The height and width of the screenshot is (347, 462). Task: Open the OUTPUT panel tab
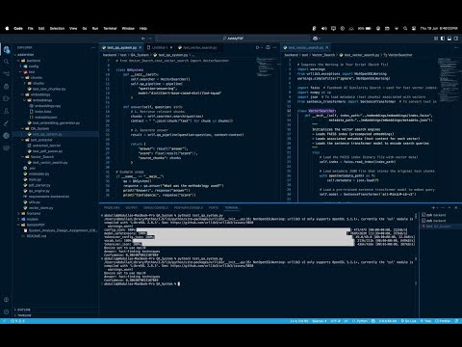(x=131, y=208)
